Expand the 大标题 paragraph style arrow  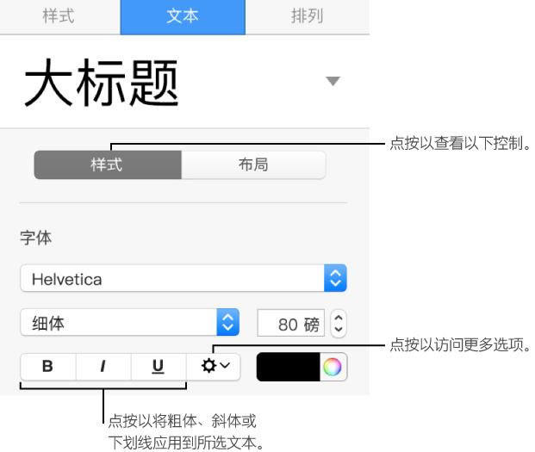333,81
